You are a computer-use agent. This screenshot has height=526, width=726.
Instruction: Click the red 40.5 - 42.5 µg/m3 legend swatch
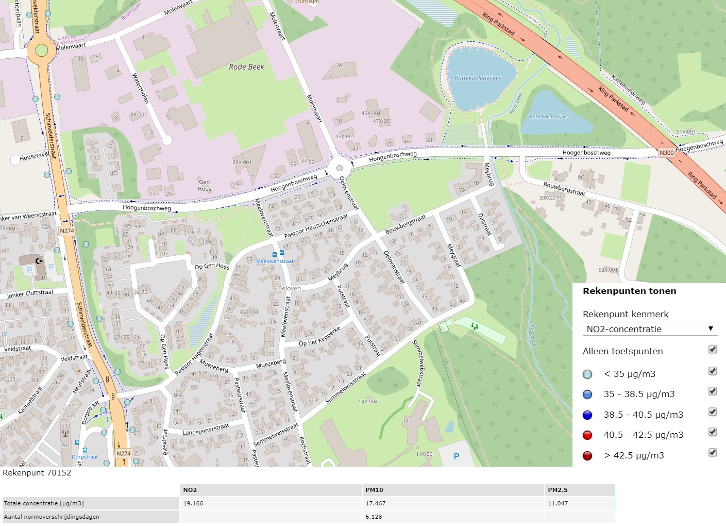[x=587, y=435]
